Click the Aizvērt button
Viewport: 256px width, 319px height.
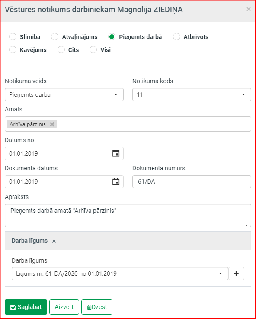64,307
